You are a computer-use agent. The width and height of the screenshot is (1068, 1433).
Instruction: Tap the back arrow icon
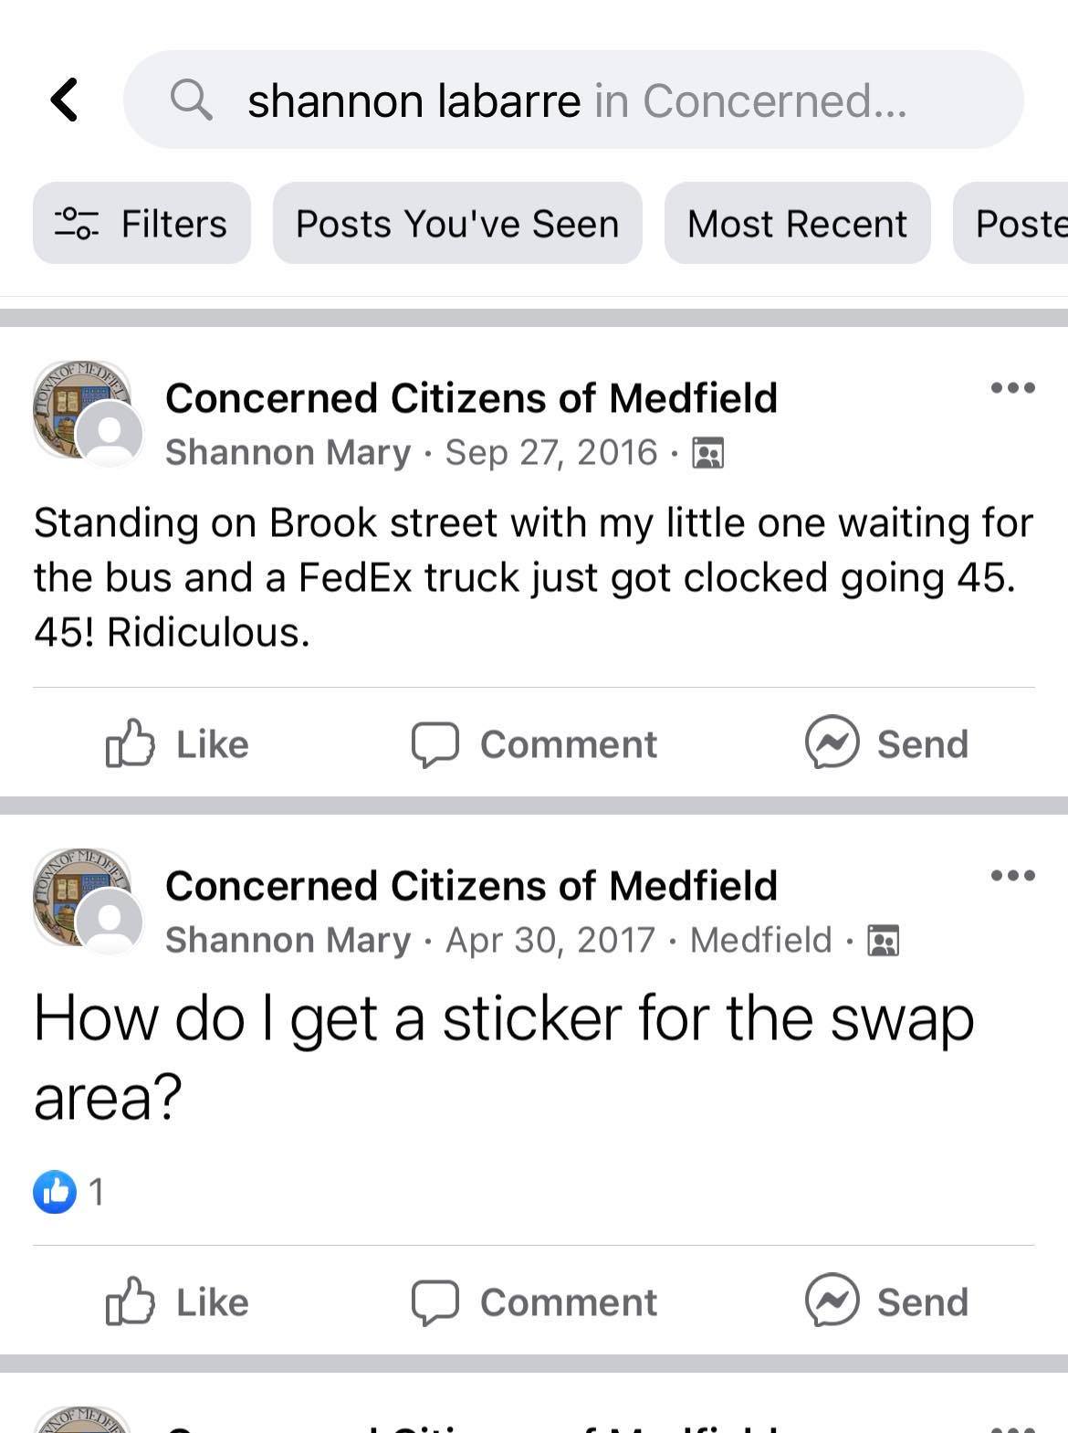tap(65, 100)
